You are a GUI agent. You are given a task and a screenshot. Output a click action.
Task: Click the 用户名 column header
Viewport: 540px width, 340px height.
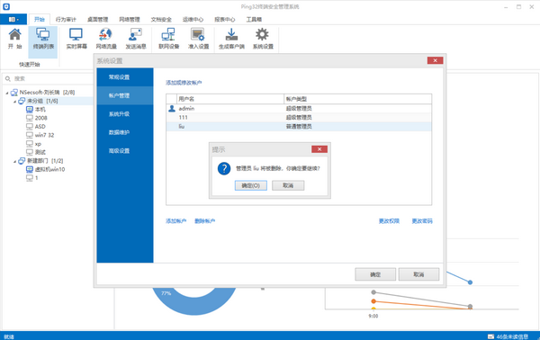pyautogui.click(x=230, y=99)
